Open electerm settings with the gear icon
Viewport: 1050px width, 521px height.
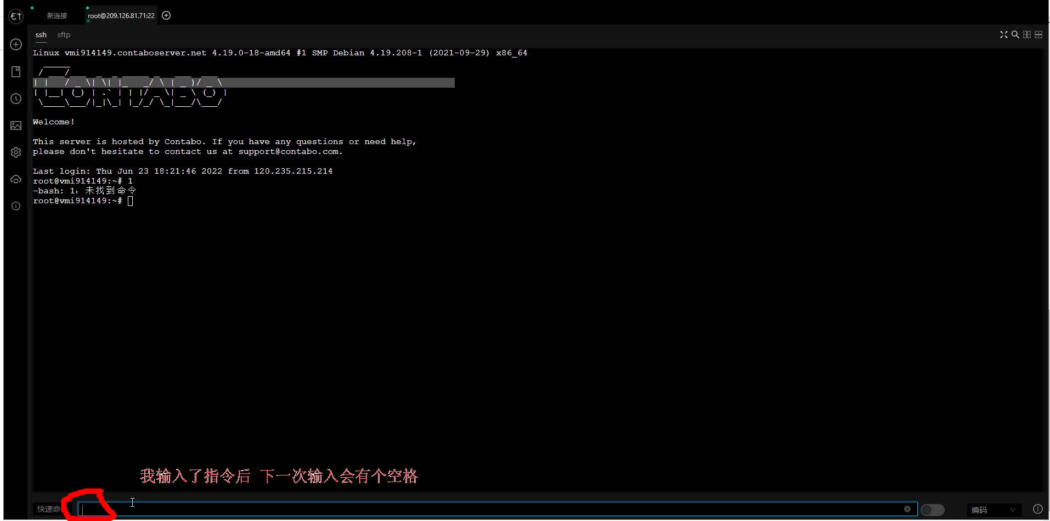[x=15, y=152]
